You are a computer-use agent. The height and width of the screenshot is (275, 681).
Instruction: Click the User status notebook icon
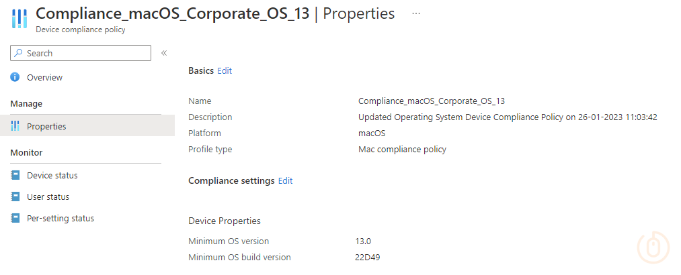click(x=15, y=197)
